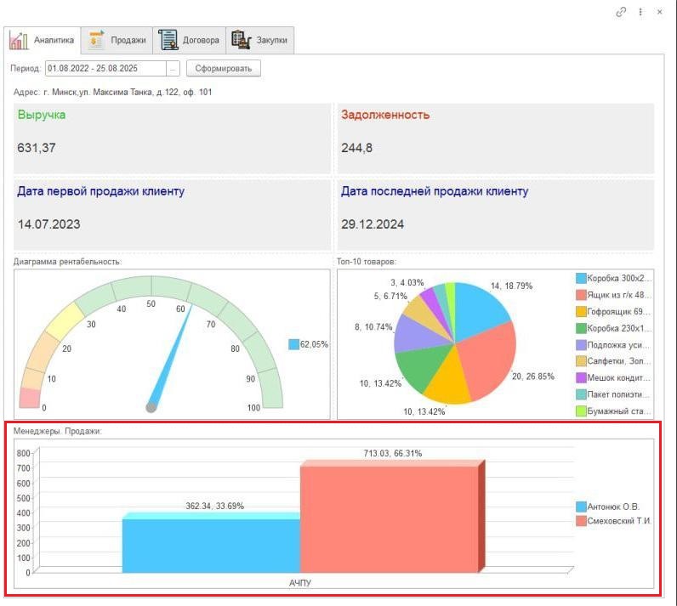
Task: Click the Договора tab document icon
Action: (x=168, y=39)
